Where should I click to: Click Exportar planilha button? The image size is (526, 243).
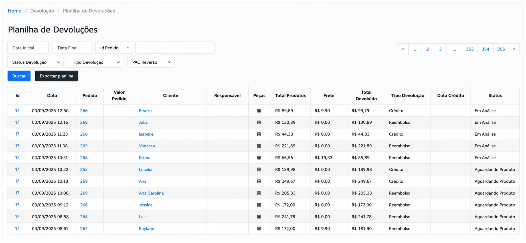[x=56, y=76]
